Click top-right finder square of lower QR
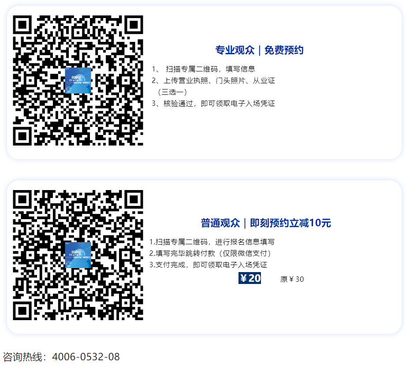The image size is (406, 366). tap(134, 199)
